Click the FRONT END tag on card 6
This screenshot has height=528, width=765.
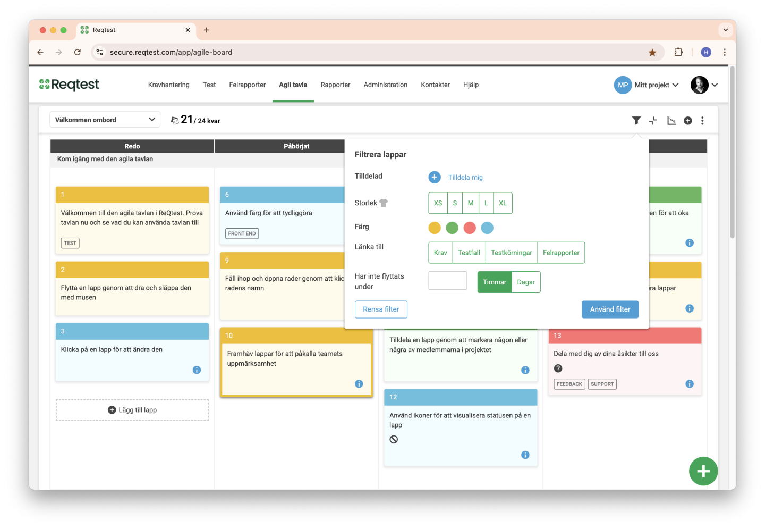242,233
